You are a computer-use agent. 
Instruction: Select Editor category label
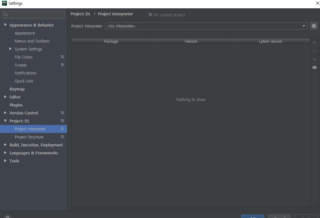15,97
